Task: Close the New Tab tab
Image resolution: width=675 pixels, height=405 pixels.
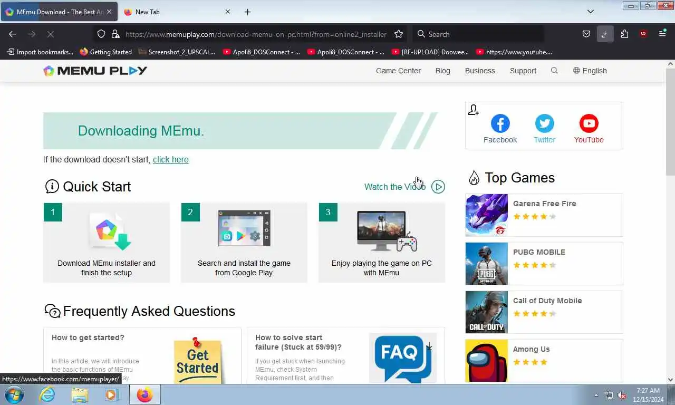Action: click(228, 12)
